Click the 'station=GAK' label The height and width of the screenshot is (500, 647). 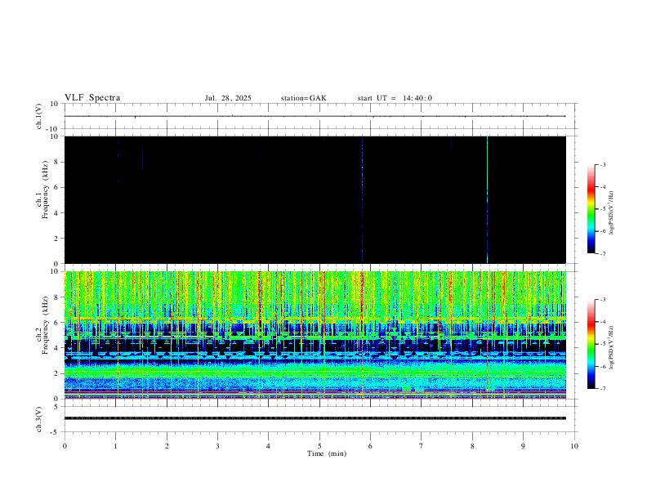(x=304, y=98)
